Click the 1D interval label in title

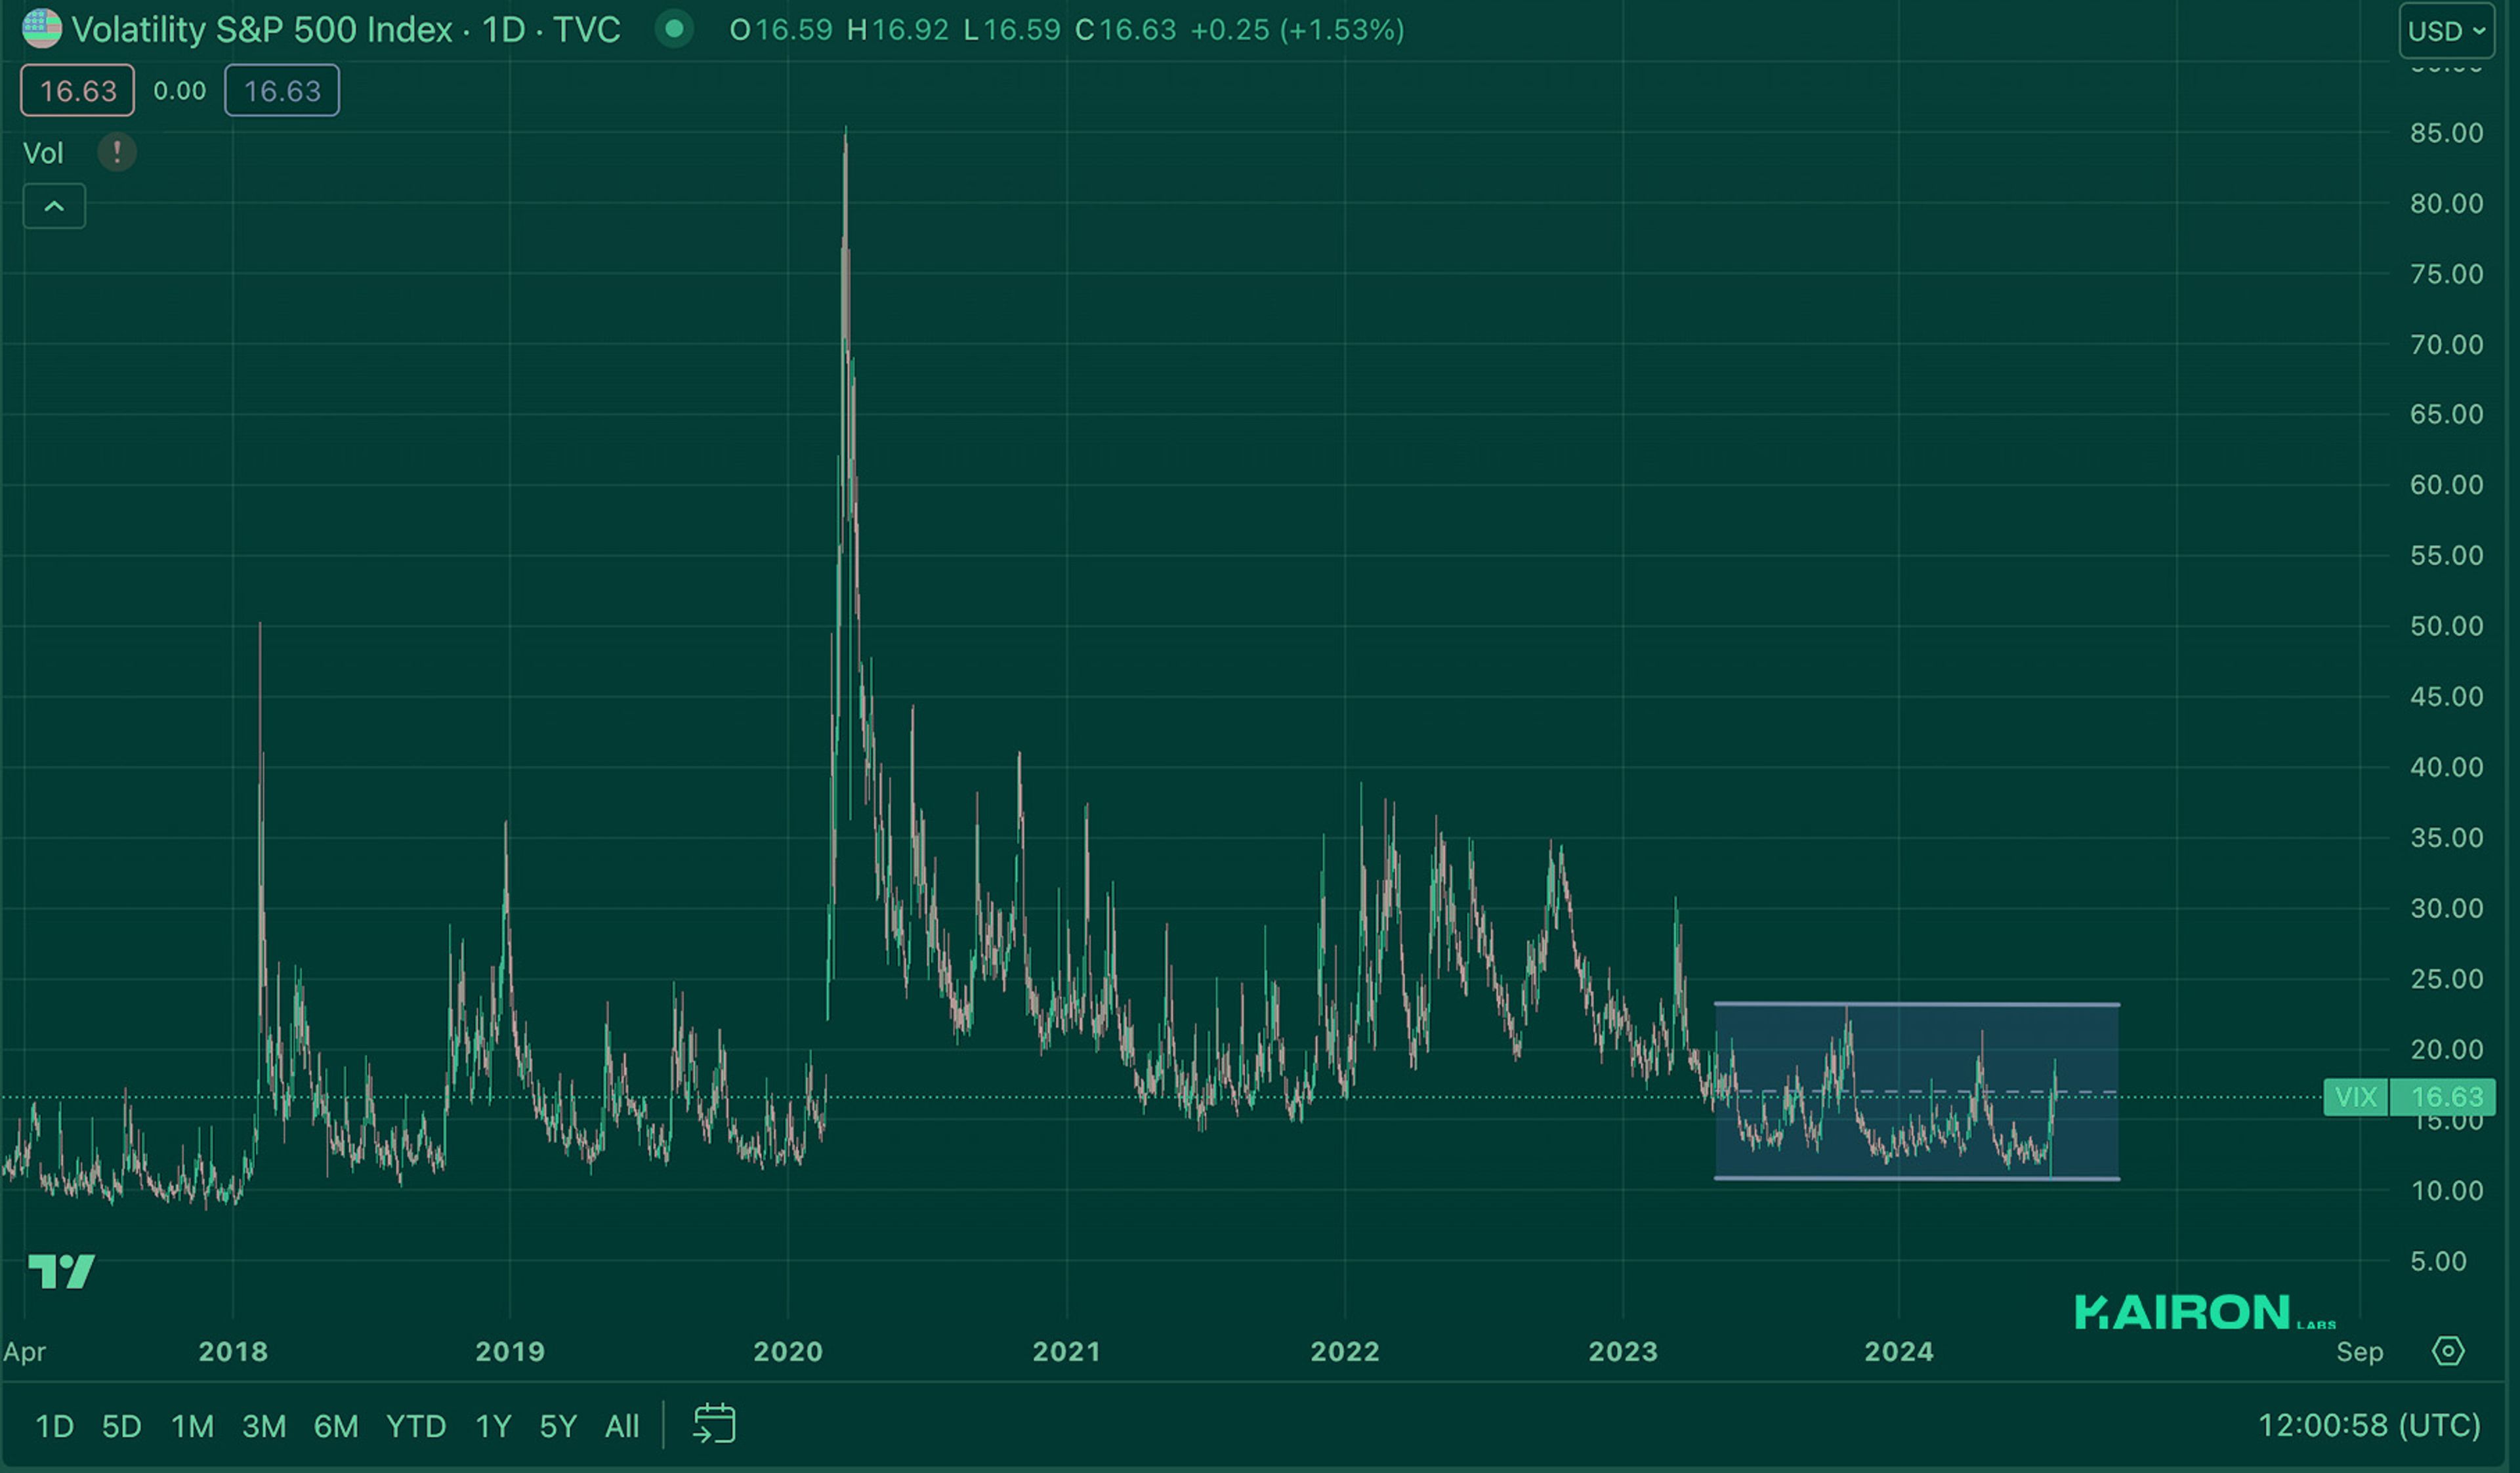(x=503, y=30)
